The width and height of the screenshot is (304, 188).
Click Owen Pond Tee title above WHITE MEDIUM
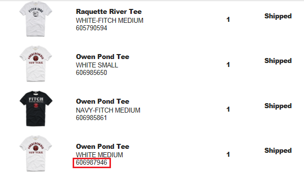click(102, 146)
